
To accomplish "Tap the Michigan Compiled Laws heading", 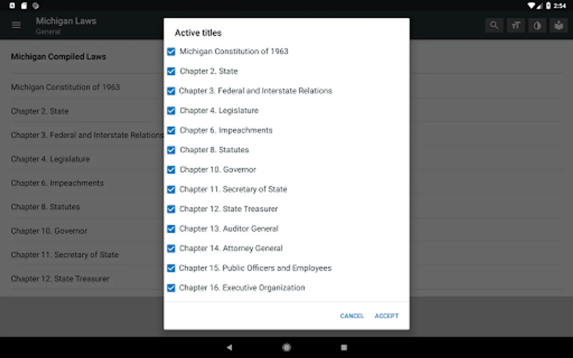I will 58,56.
